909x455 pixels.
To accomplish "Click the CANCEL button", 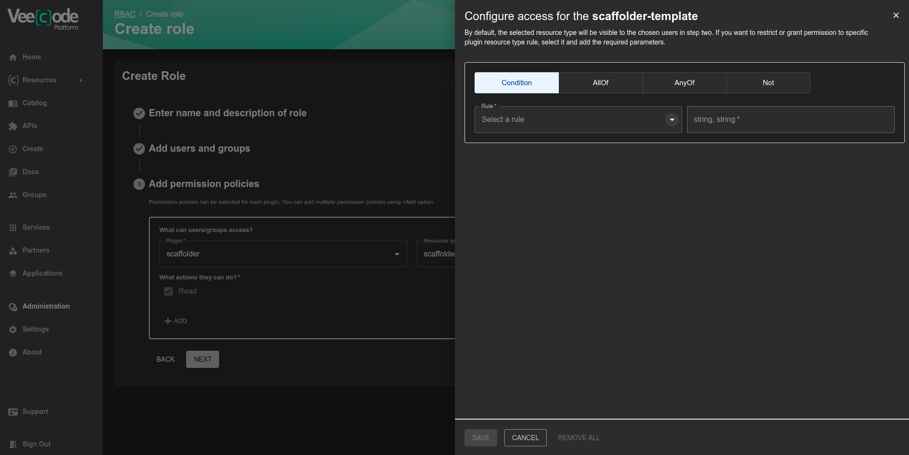I will (525, 438).
